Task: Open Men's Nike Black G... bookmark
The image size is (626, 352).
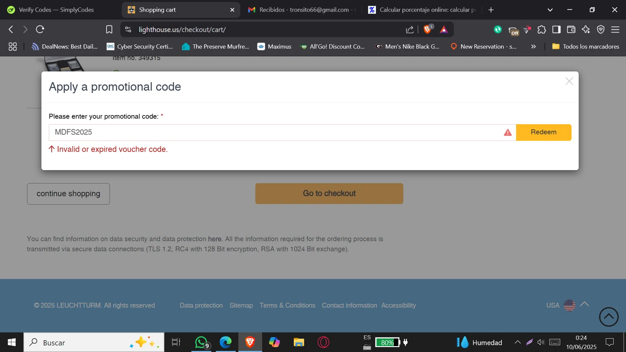Action: (x=407, y=47)
